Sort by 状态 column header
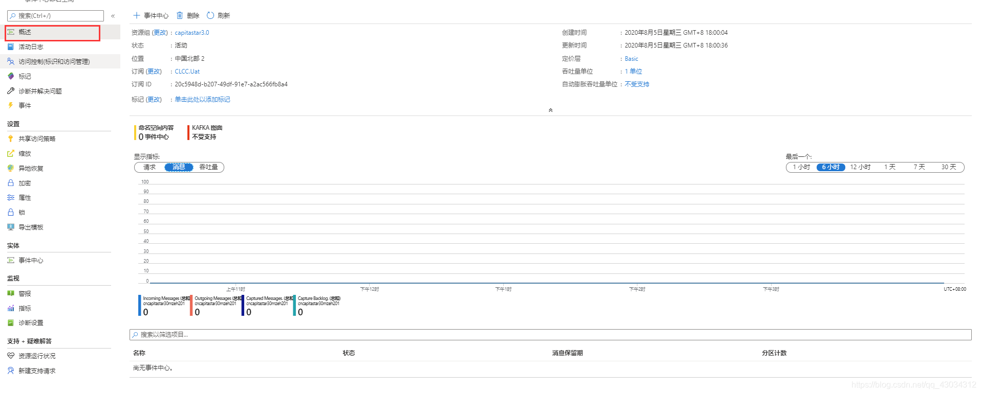 point(349,353)
